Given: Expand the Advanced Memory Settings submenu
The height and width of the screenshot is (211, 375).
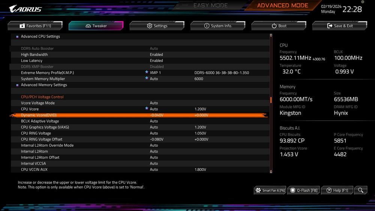Looking at the screenshot, I should (x=44, y=85).
